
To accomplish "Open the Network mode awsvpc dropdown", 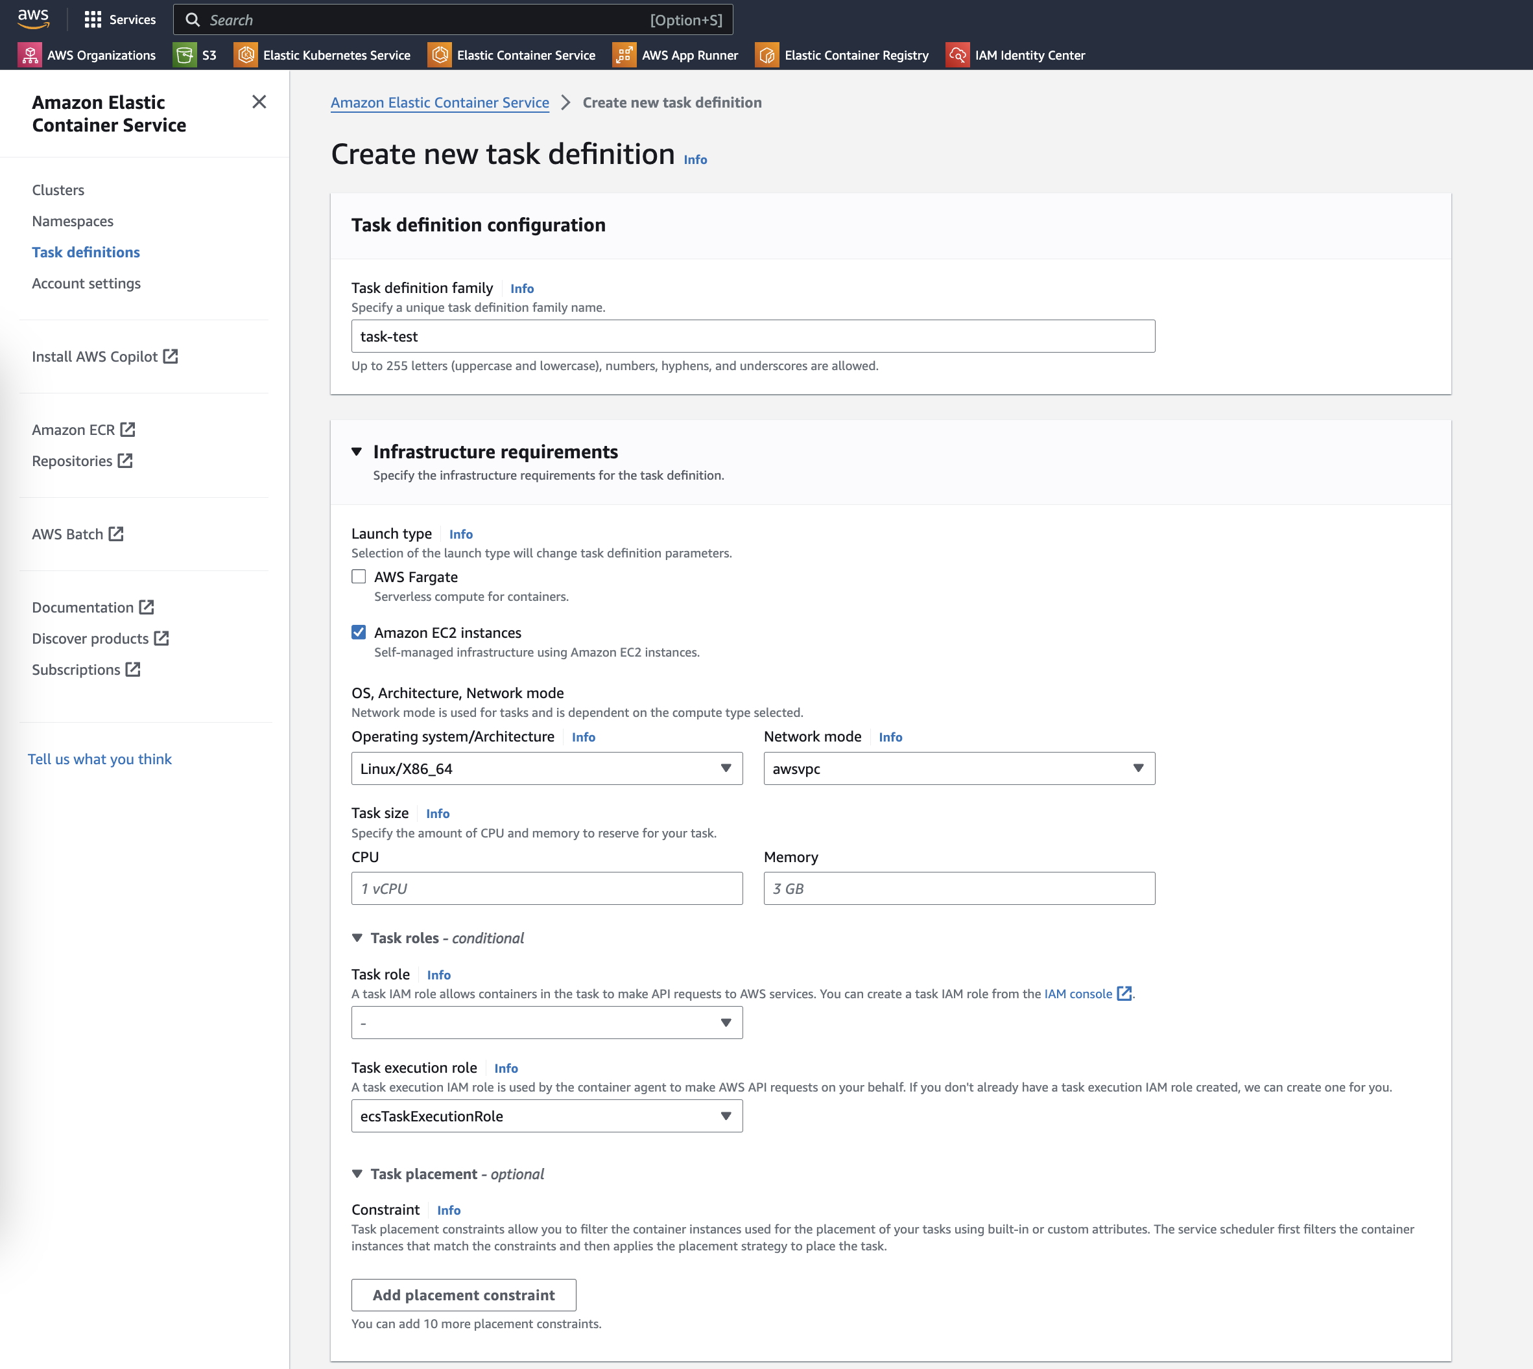I will [x=959, y=769].
